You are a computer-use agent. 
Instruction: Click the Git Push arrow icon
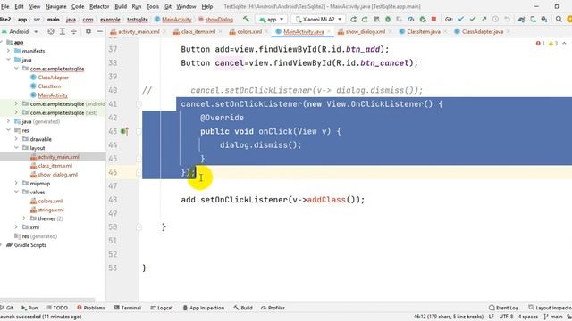point(484,19)
